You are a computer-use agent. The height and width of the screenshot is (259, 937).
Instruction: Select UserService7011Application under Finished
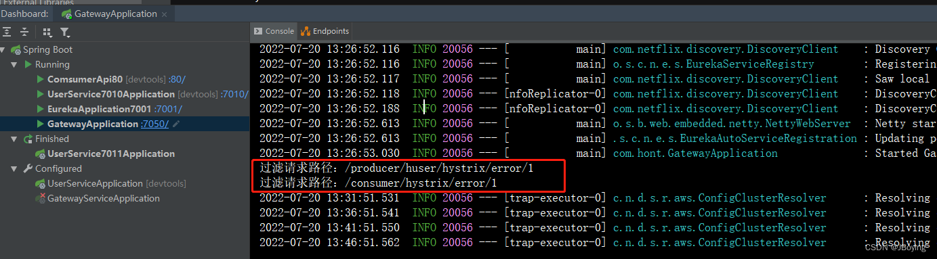(111, 154)
